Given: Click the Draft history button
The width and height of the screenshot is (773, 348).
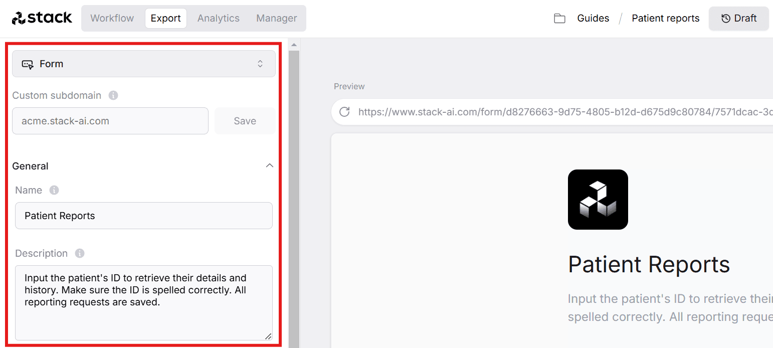Looking at the screenshot, I should click(x=738, y=19).
